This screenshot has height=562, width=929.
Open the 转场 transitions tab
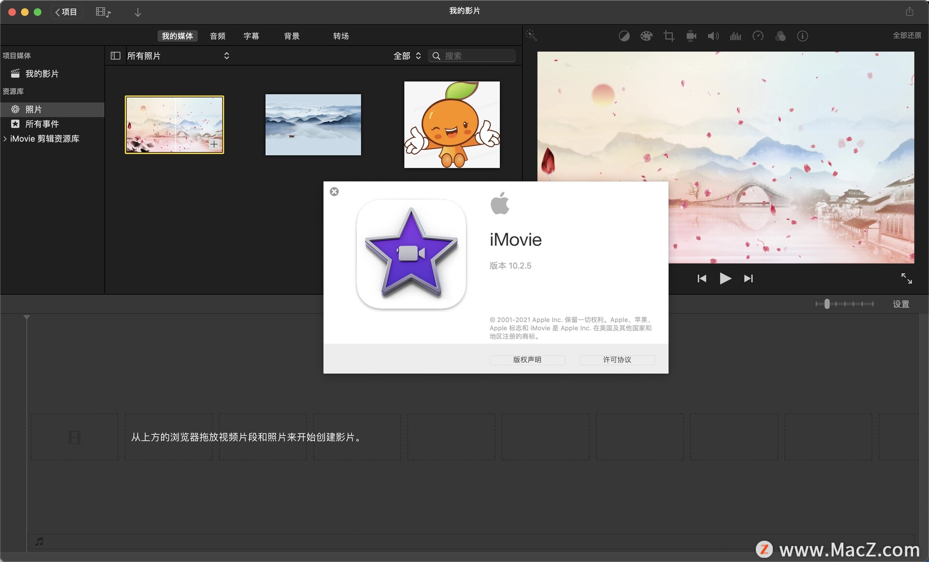[341, 36]
